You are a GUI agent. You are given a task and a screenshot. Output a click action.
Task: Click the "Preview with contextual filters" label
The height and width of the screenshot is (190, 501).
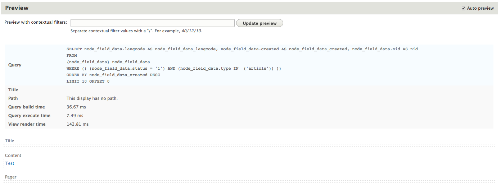(36, 22)
